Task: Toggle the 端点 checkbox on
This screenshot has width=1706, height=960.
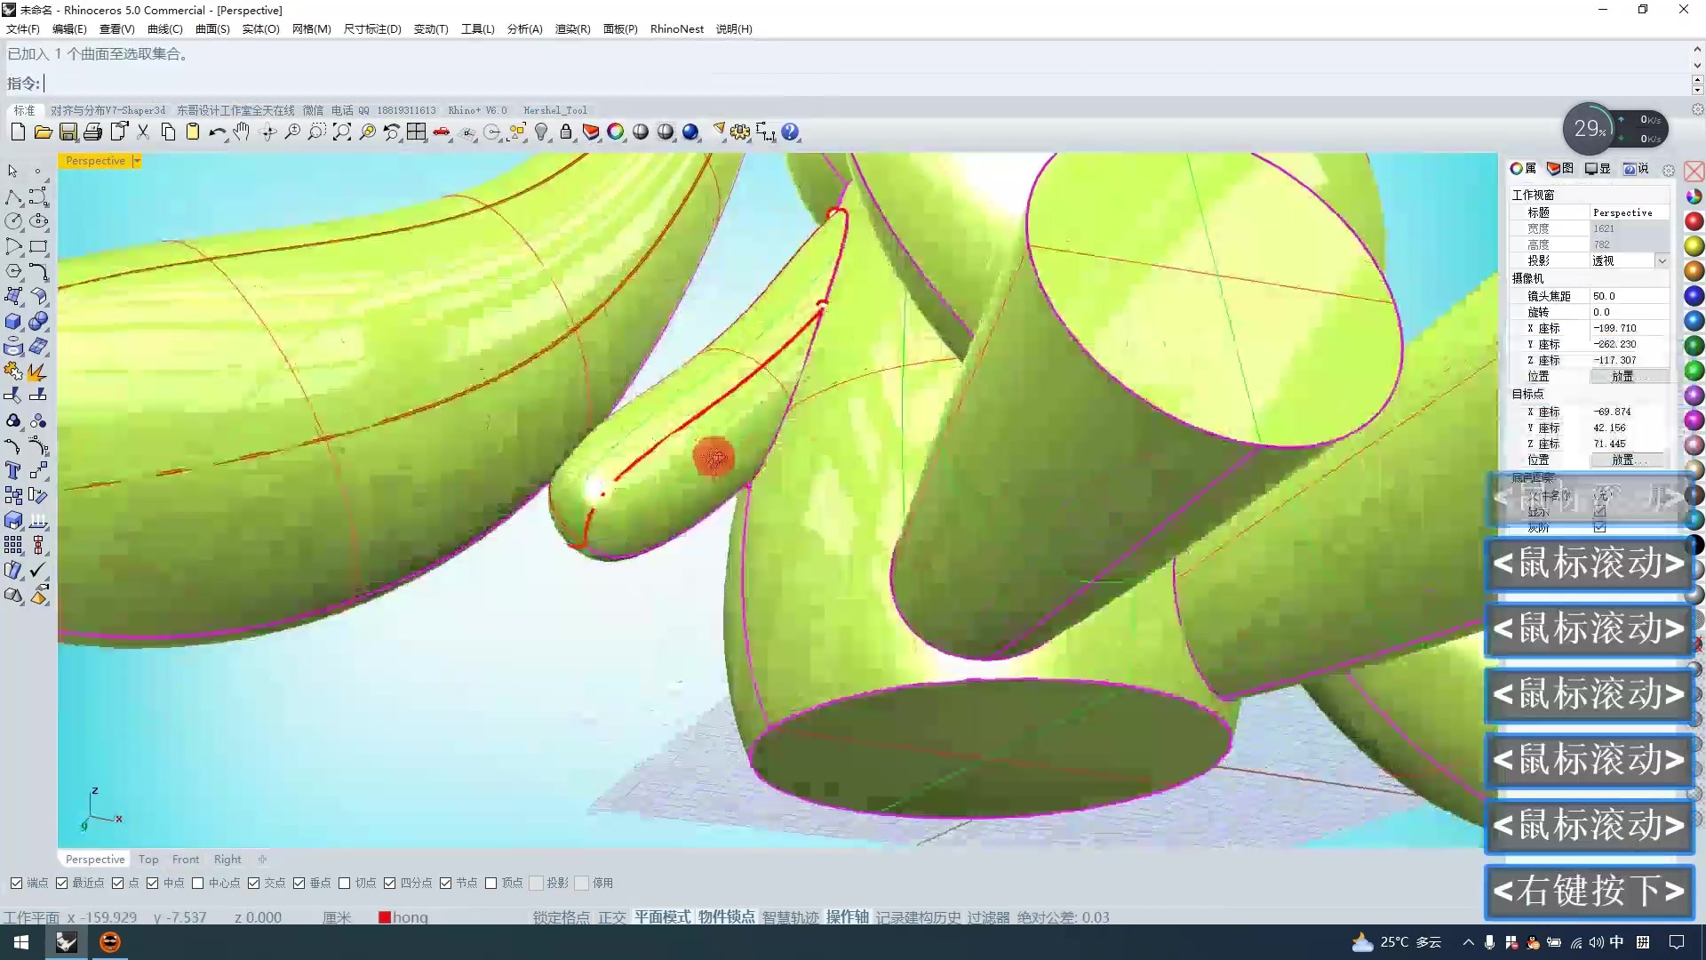Action: tap(16, 883)
